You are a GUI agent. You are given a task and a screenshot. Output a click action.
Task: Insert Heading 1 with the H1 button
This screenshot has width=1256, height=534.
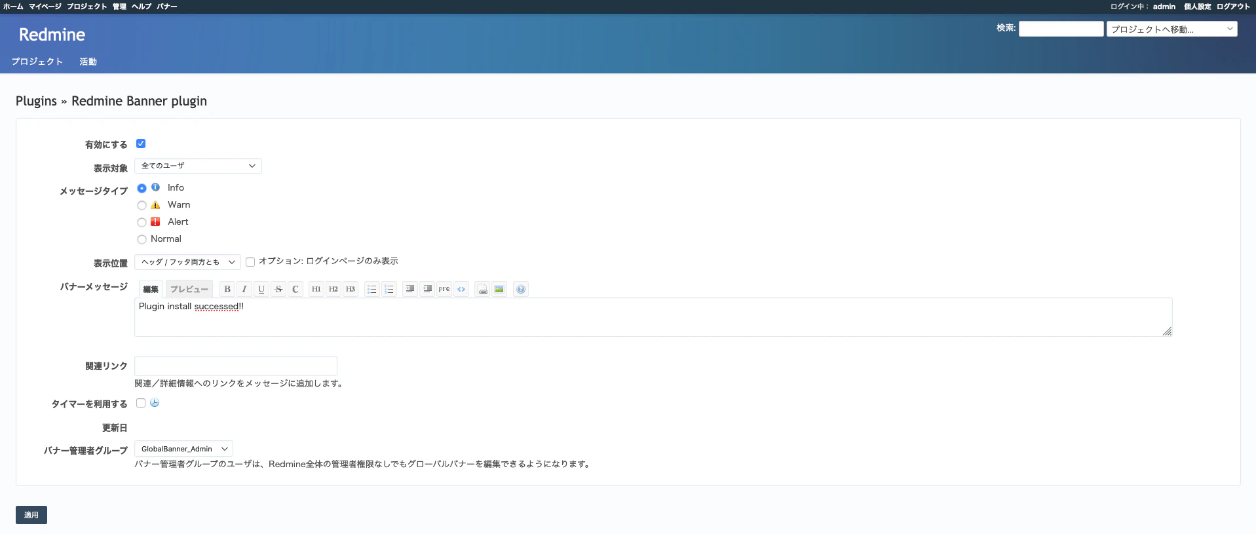click(x=316, y=289)
